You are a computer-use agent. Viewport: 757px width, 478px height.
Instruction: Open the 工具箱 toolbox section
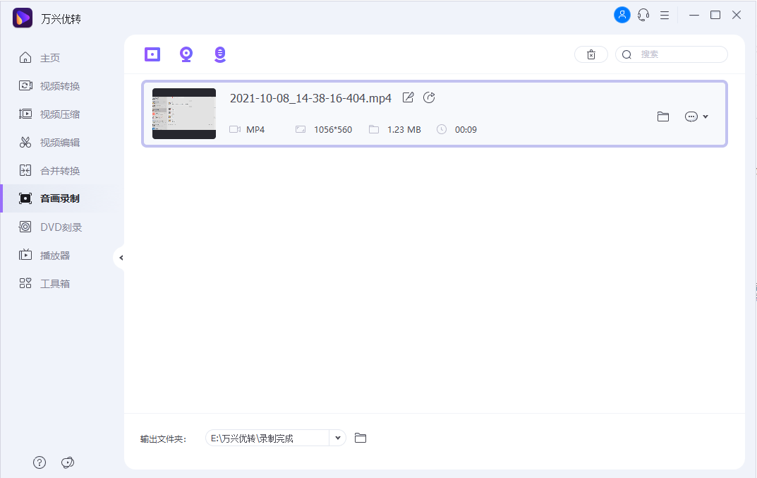55,284
